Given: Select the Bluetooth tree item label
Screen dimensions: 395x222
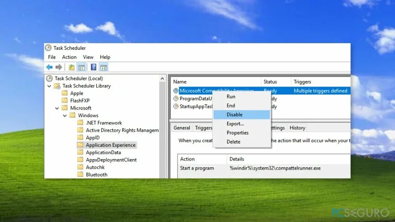Looking at the screenshot, I should coord(97,175).
